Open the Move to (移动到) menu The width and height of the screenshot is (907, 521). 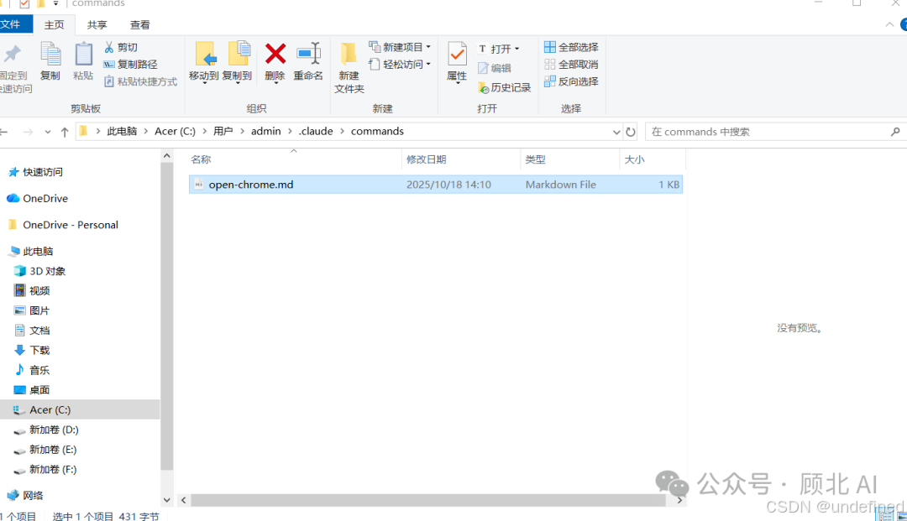coord(203,62)
